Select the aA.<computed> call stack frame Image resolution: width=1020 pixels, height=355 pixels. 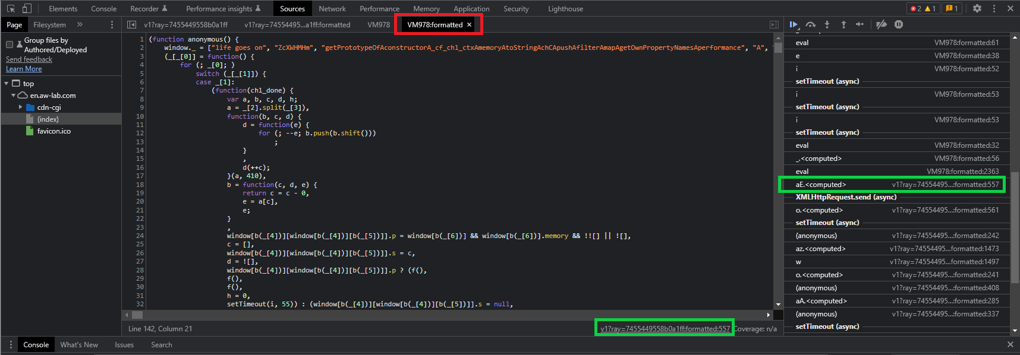click(x=897, y=301)
